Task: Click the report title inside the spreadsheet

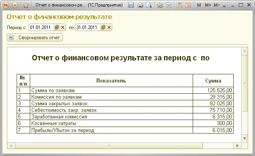Action: (120, 58)
